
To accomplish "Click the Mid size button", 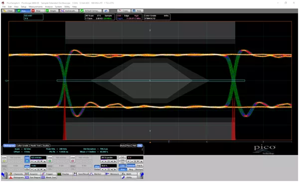I will [134, 145].
